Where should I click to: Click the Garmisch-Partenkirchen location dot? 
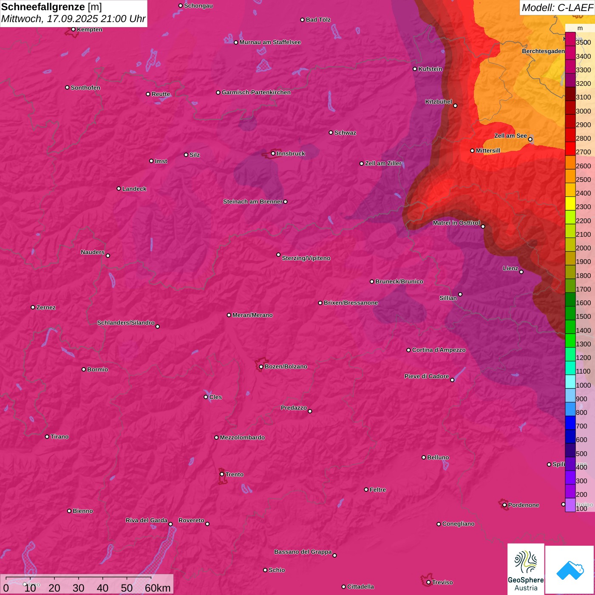[x=218, y=92]
